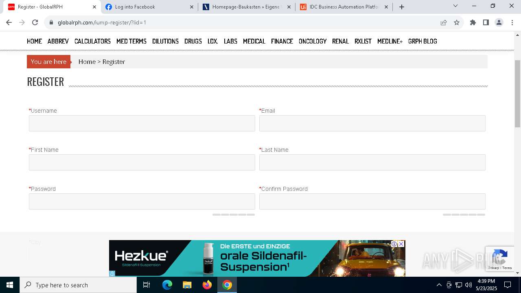The image size is (521, 293).
Task: Open the MED TERMS menu item
Action: [131, 41]
